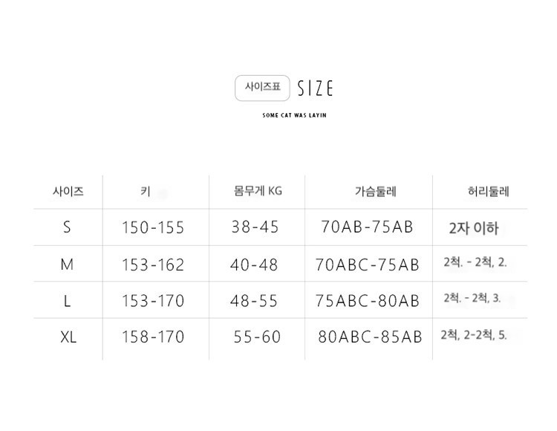Click the 2자 이하 waist cell
This screenshot has height=431, width=557.
click(x=474, y=228)
